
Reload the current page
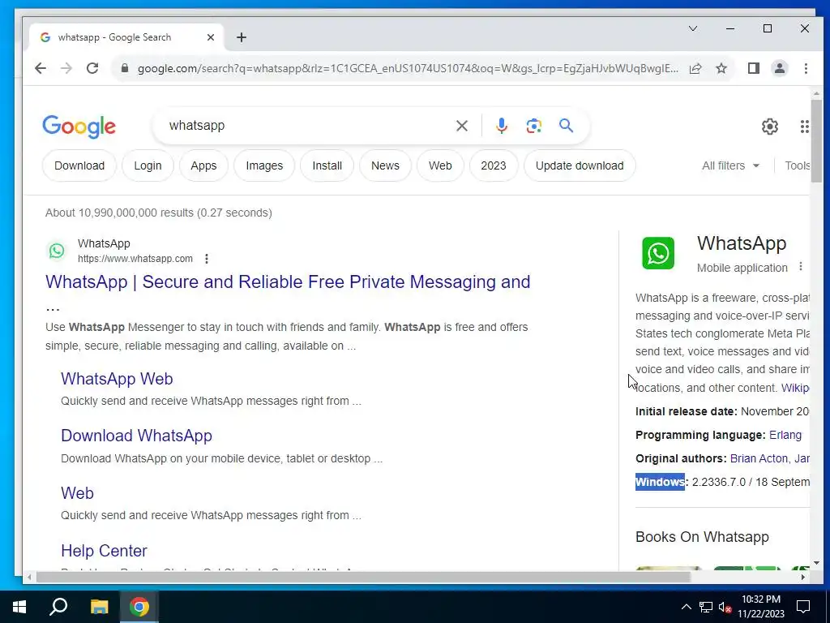point(92,68)
